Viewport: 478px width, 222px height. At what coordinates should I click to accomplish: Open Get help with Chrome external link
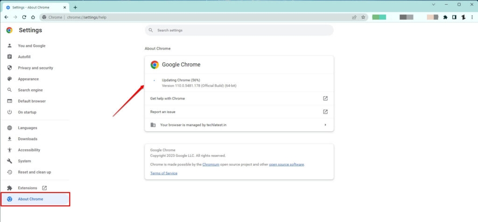(x=325, y=99)
